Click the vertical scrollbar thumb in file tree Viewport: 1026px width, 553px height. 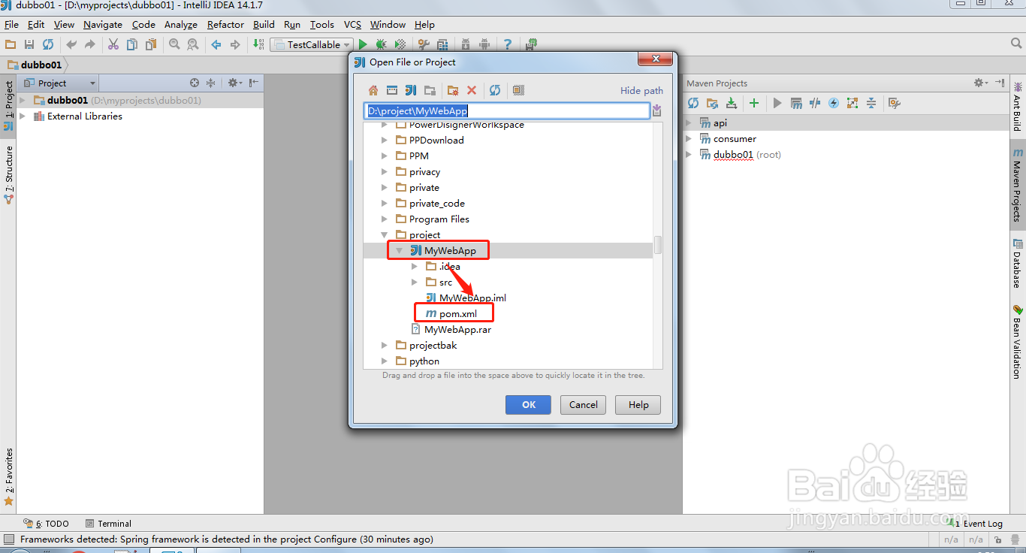point(658,245)
